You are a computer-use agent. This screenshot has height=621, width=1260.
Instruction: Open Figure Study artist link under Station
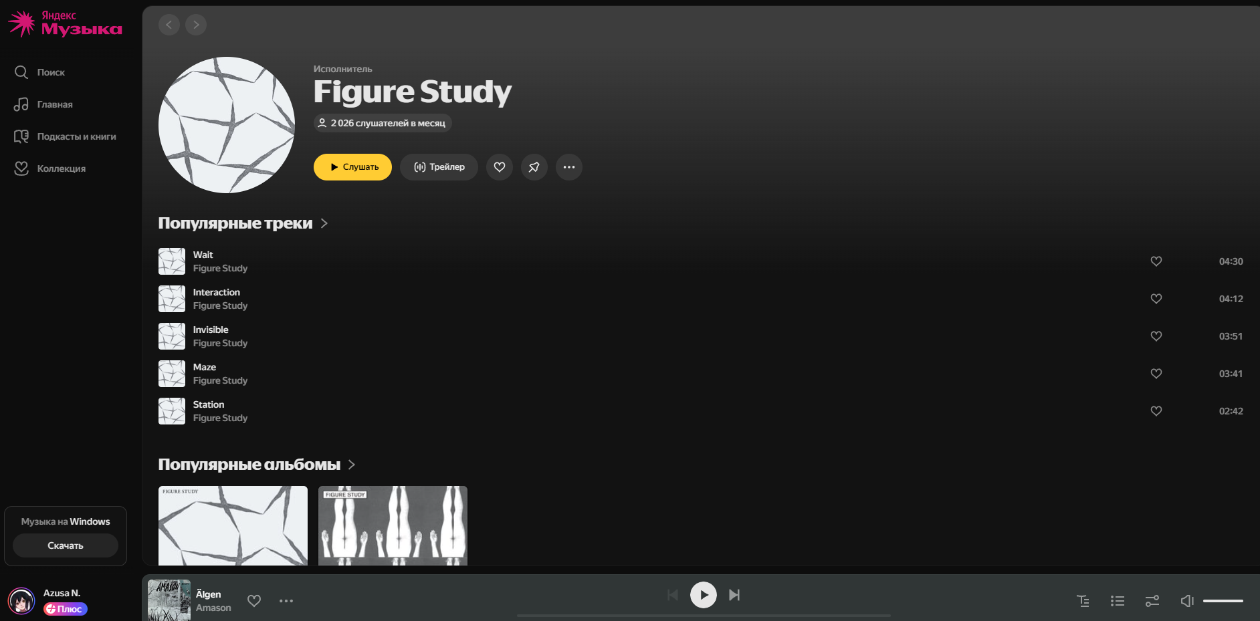[x=220, y=418]
